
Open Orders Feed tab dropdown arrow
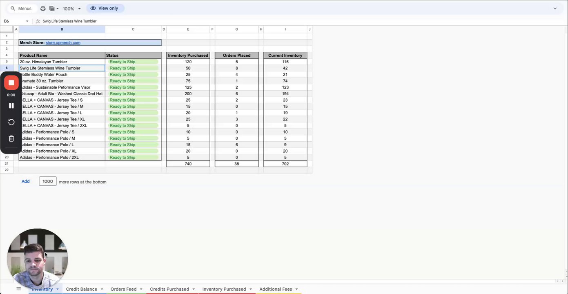coord(141,289)
